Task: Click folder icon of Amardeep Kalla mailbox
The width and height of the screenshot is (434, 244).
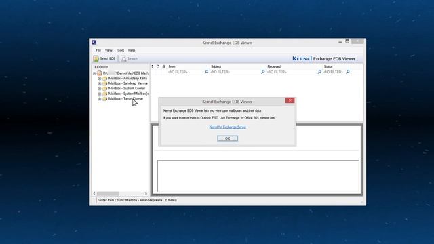Action: (x=104, y=79)
